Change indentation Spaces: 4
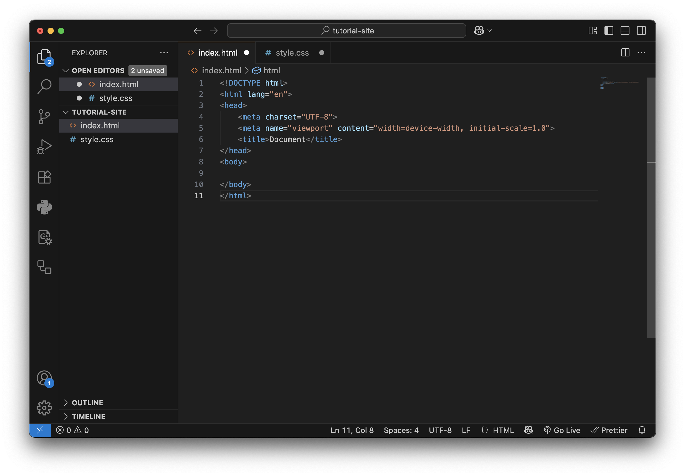The width and height of the screenshot is (685, 476). pyautogui.click(x=401, y=430)
